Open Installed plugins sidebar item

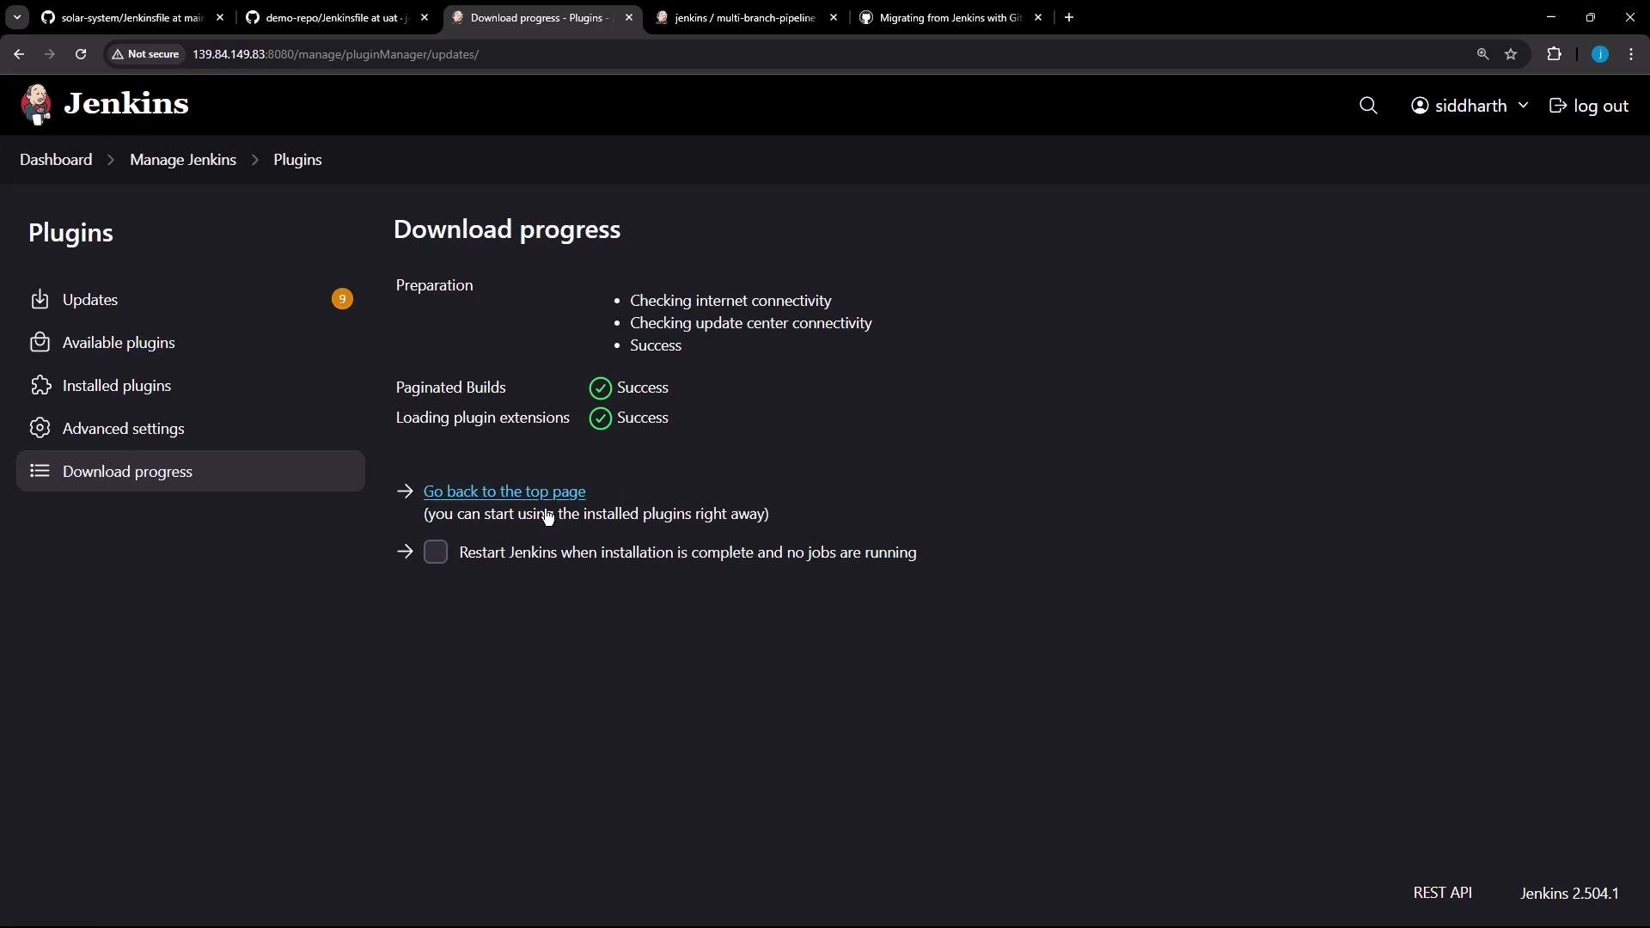tap(191, 386)
